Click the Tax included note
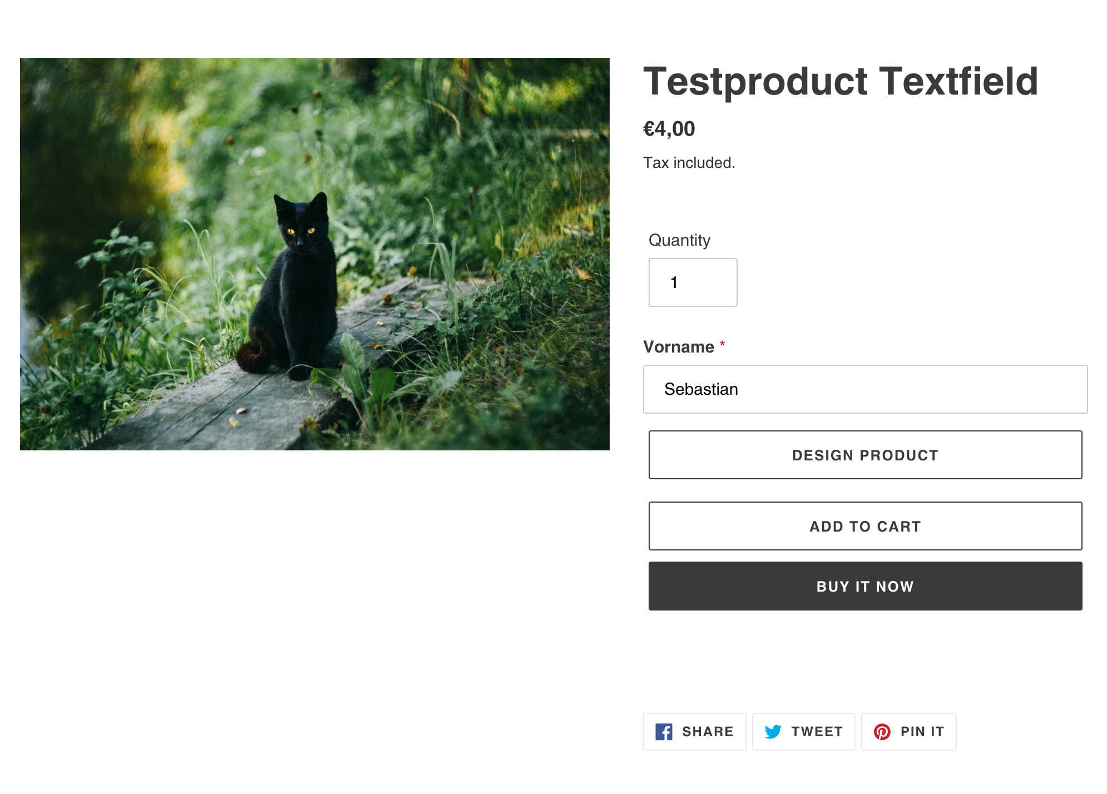The width and height of the screenshot is (1107, 794). (x=689, y=163)
